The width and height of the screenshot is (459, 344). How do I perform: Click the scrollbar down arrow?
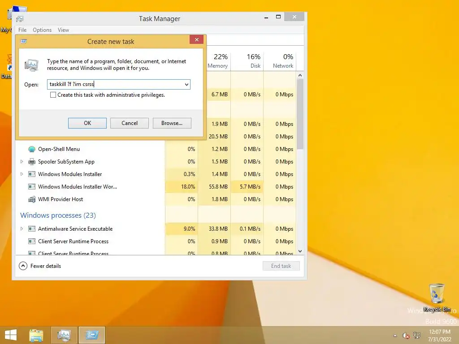pos(300,251)
